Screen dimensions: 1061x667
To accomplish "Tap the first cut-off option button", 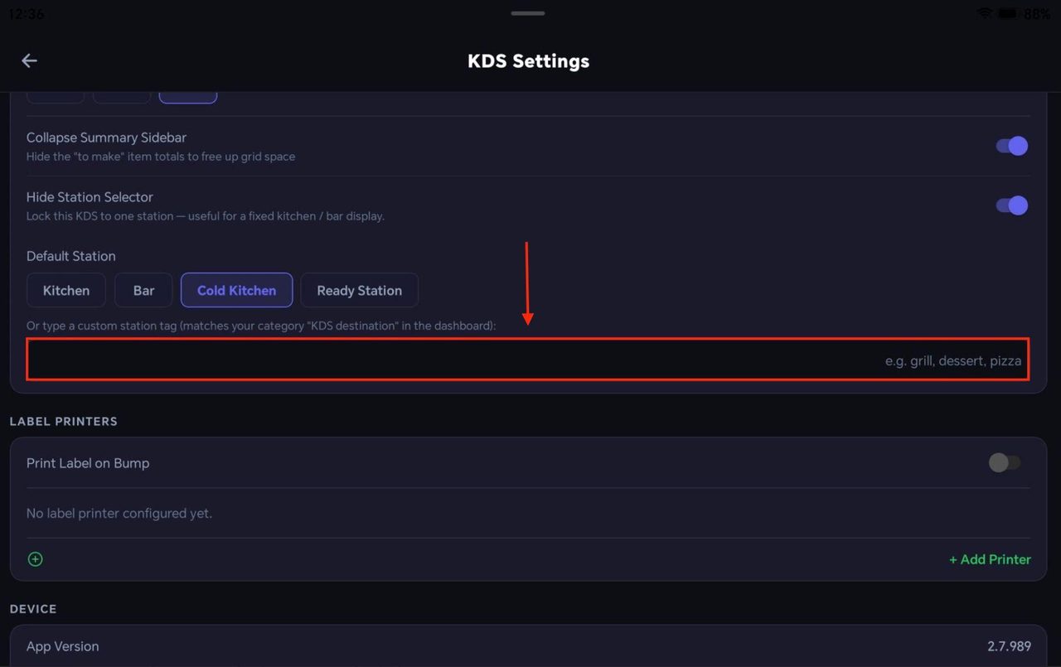I will pyautogui.click(x=56, y=97).
